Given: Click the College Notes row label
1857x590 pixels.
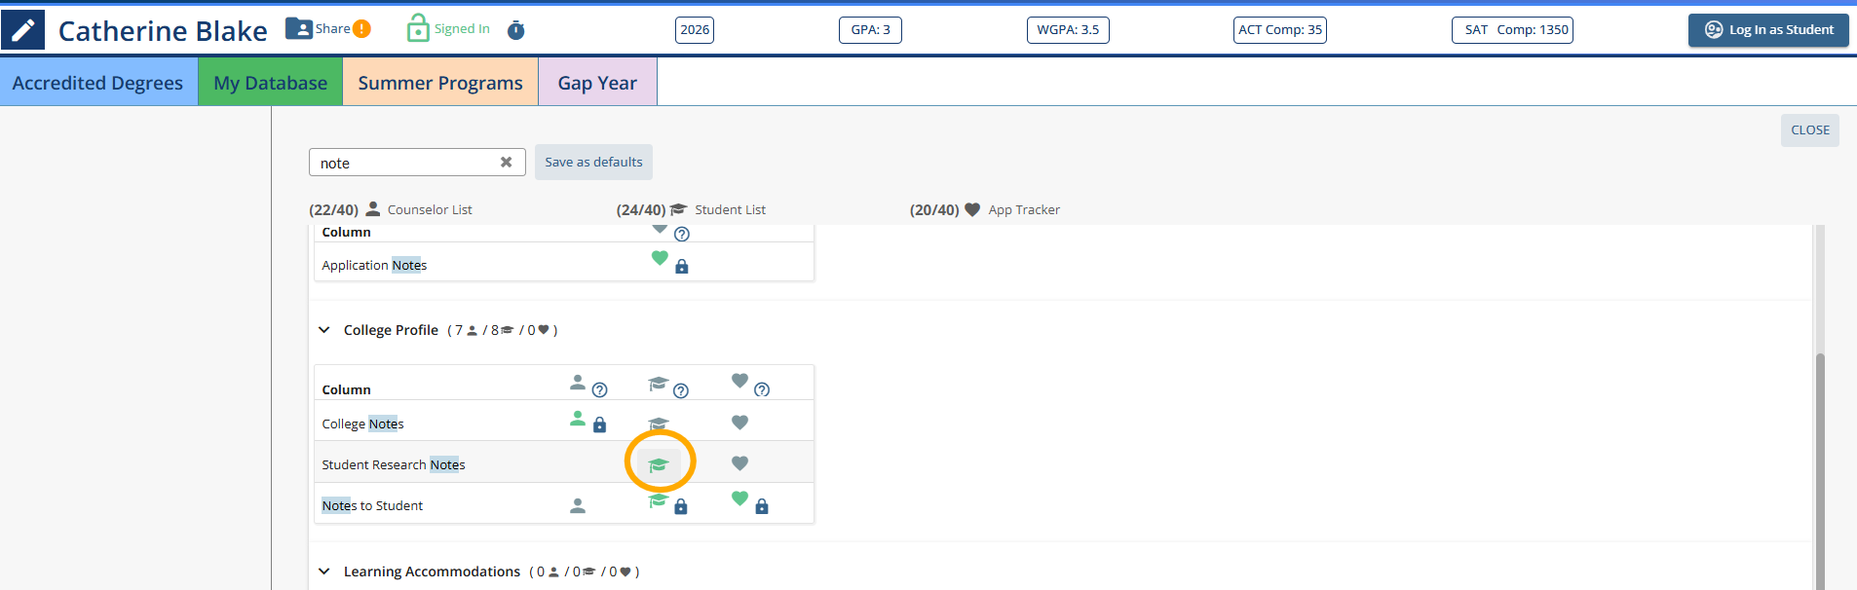Looking at the screenshot, I should [362, 424].
